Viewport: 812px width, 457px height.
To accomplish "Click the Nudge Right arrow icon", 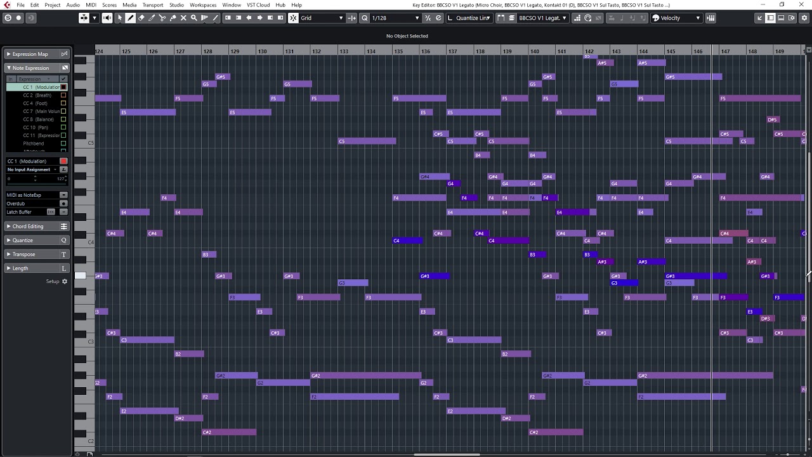I will [x=259, y=18].
